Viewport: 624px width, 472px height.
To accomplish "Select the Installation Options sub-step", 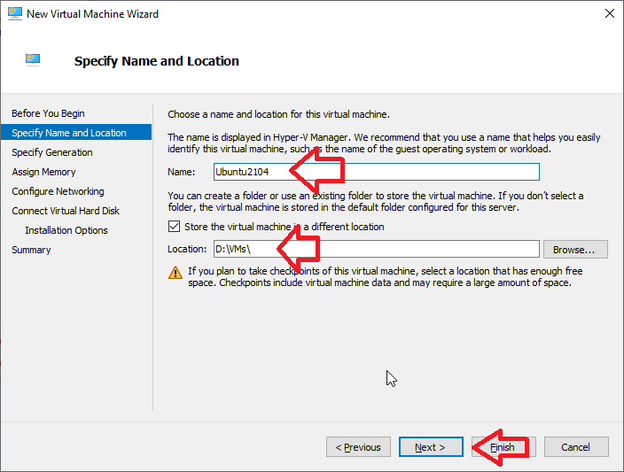I will (66, 230).
